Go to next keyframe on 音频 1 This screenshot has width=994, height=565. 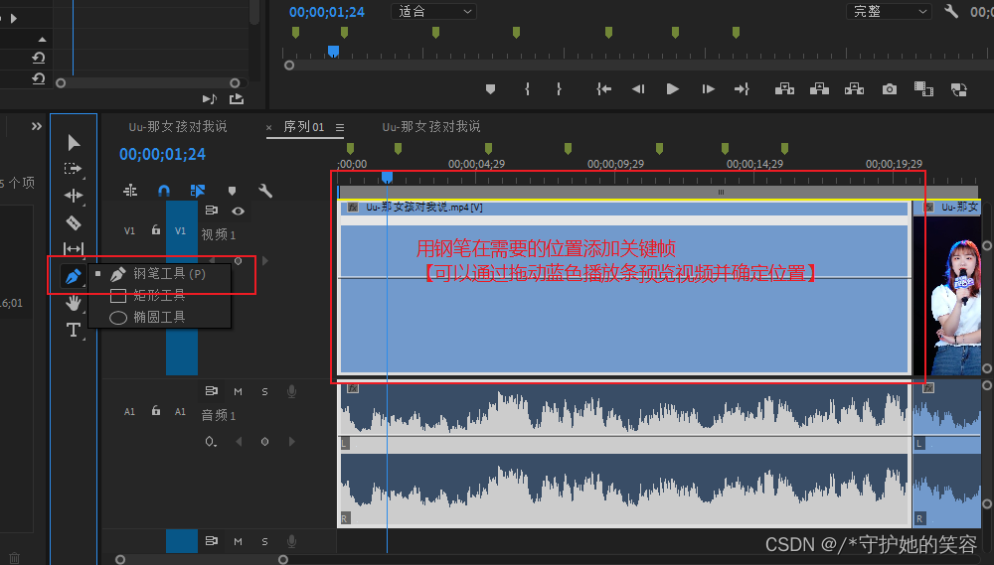(x=291, y=442)
